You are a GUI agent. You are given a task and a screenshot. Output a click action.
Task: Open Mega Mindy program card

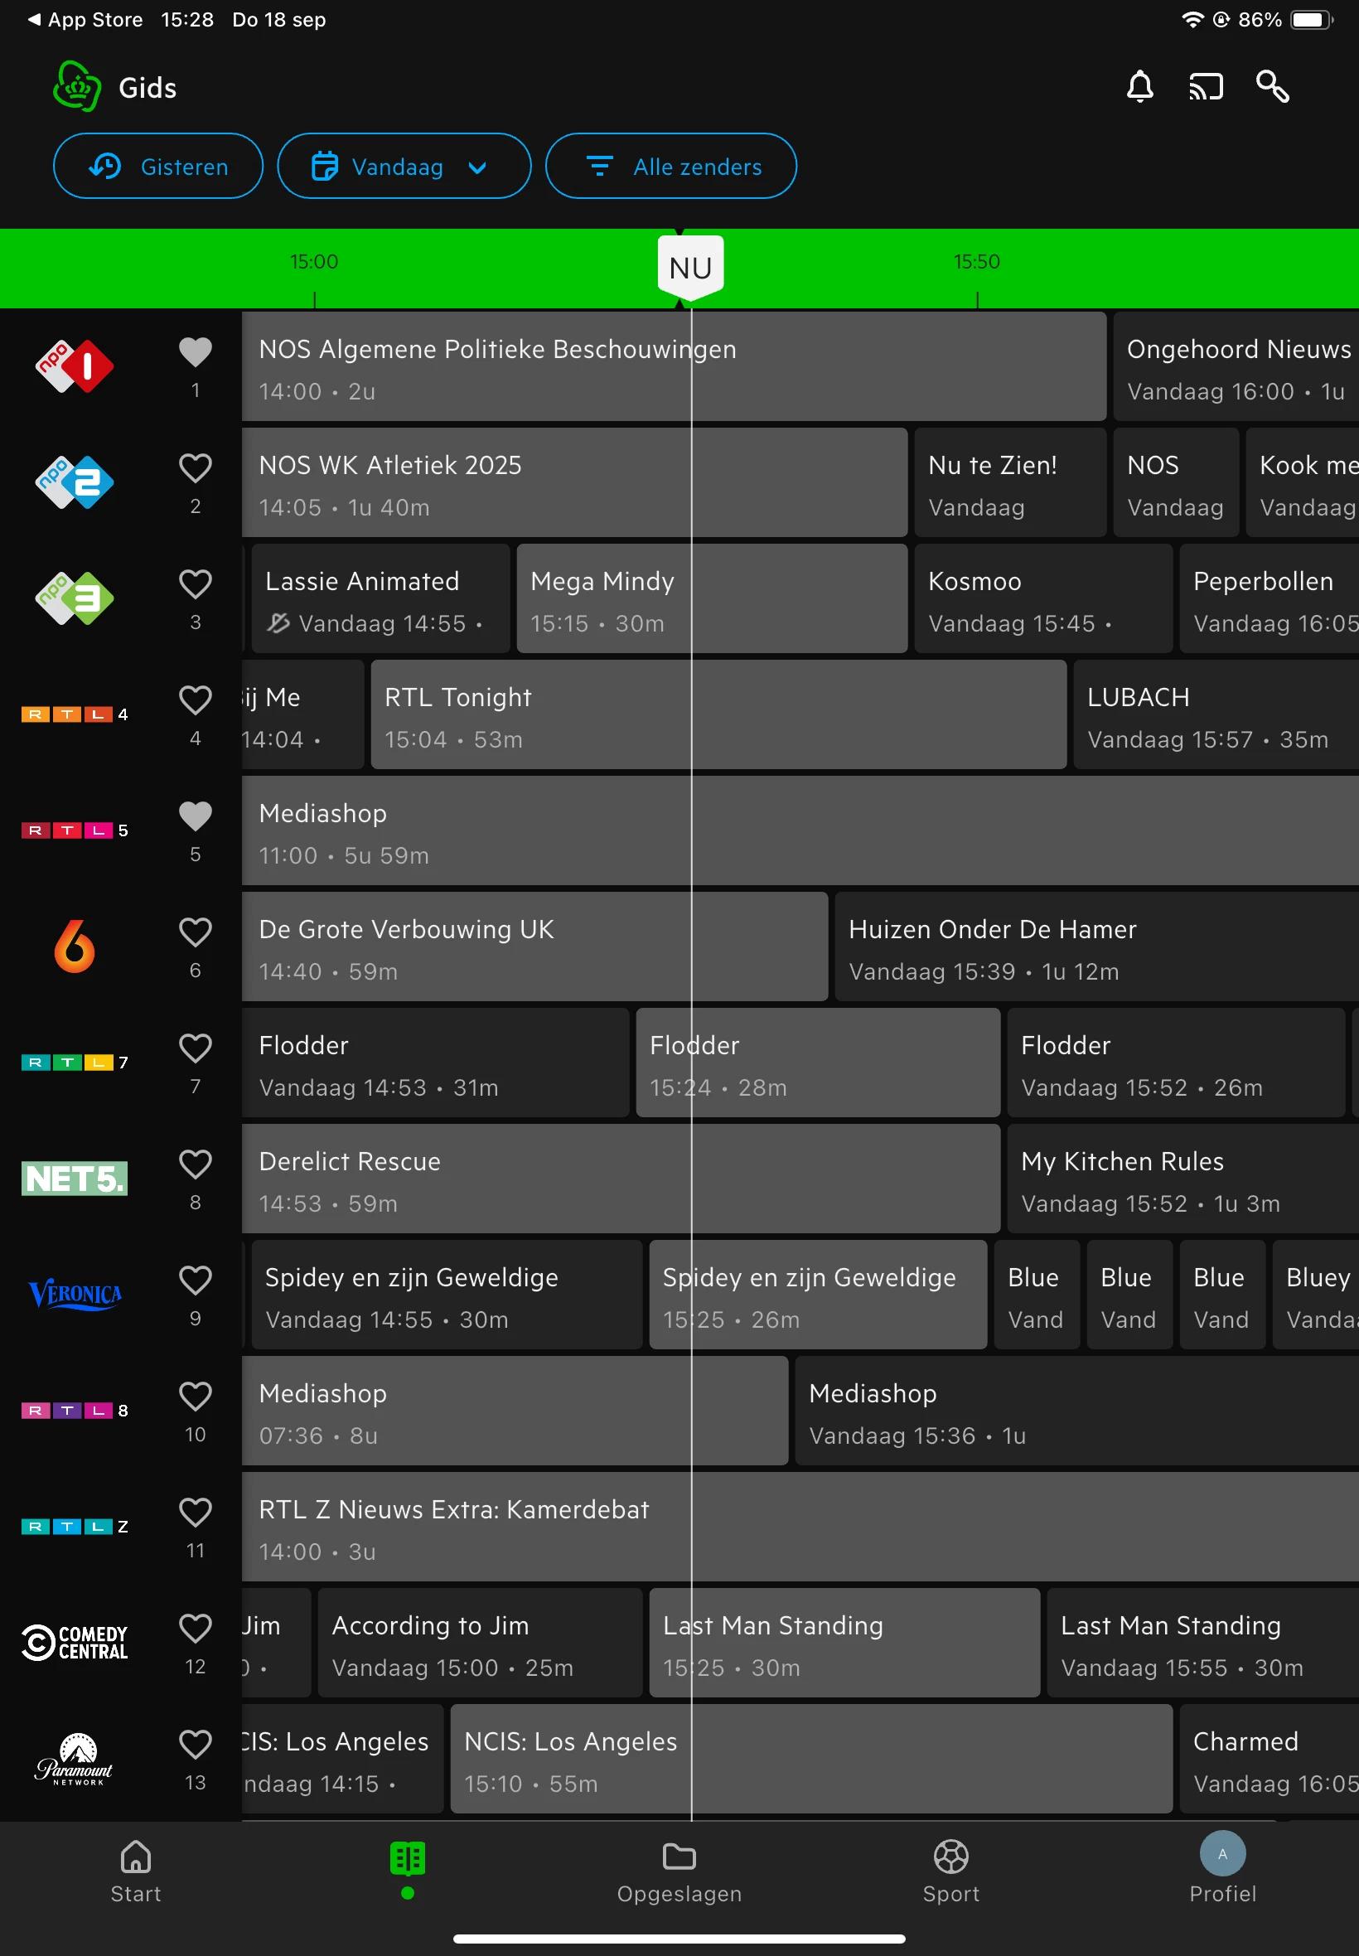pos(711,598)
